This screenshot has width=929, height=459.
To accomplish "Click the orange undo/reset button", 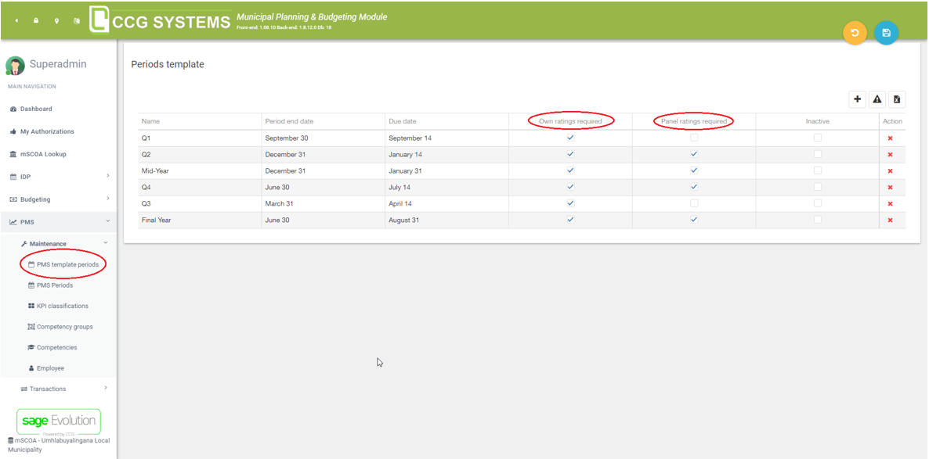I will pos(855,33).
